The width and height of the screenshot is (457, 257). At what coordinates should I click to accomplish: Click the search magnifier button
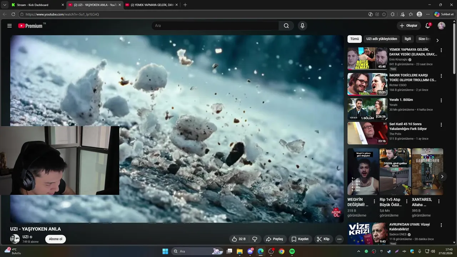tap(286, 26)
